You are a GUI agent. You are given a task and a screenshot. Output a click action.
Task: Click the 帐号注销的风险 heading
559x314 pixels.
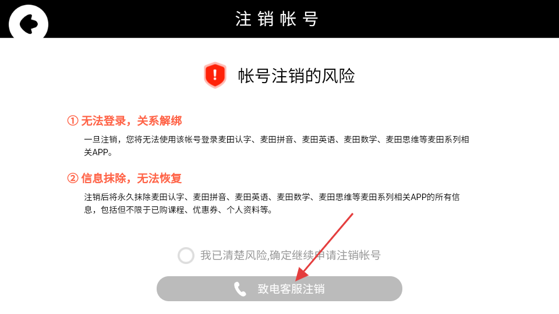[x=296, y=76]
